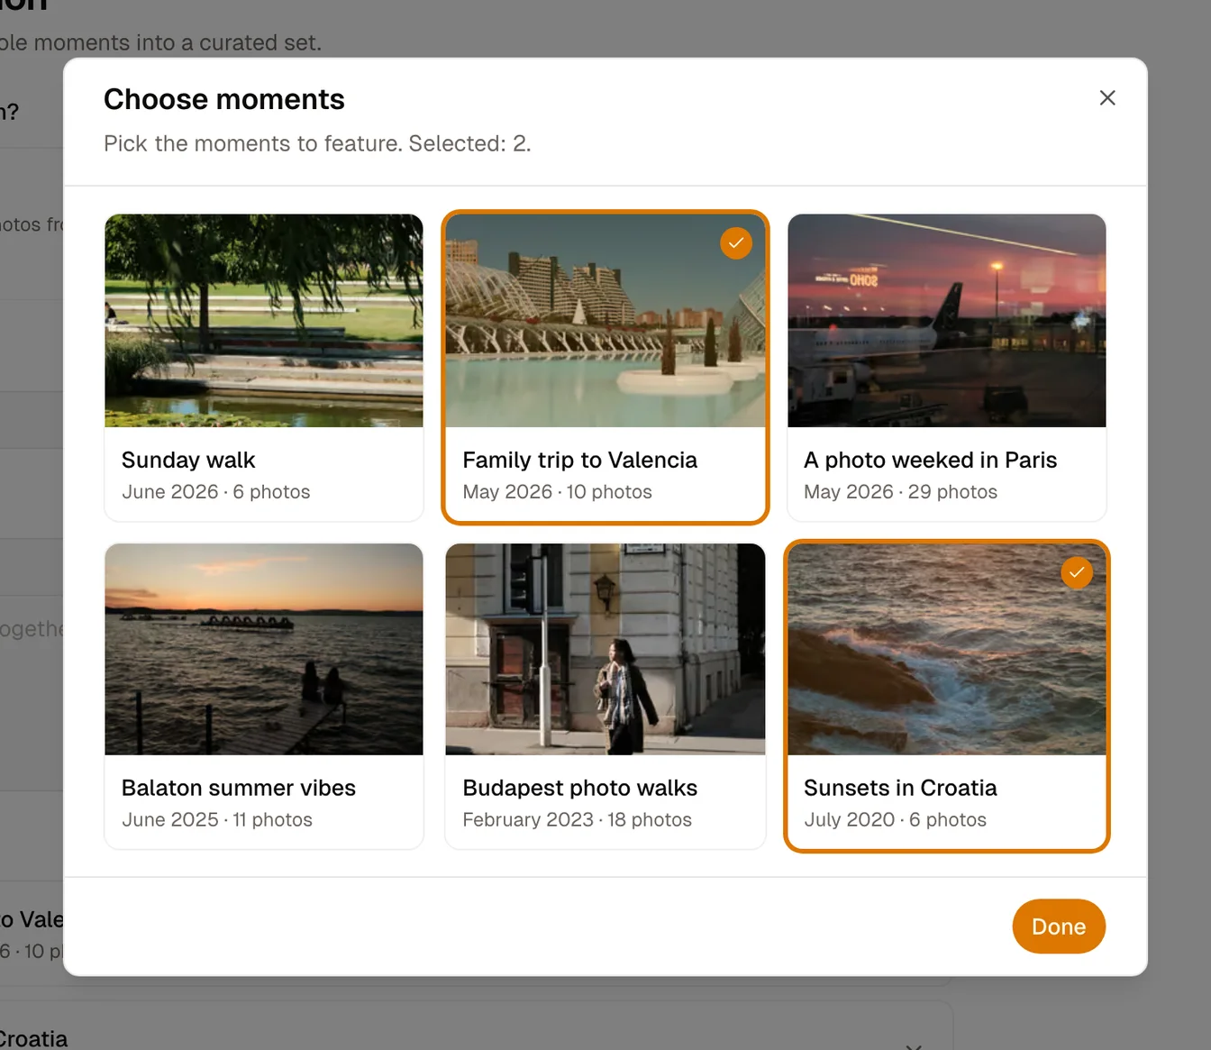
Task: Click the 'Choose moments' dialog heading
Action: (224, 99)
